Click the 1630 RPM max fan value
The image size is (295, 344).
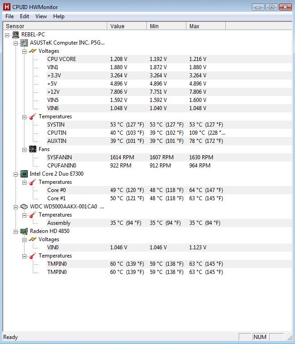[201, 157]
